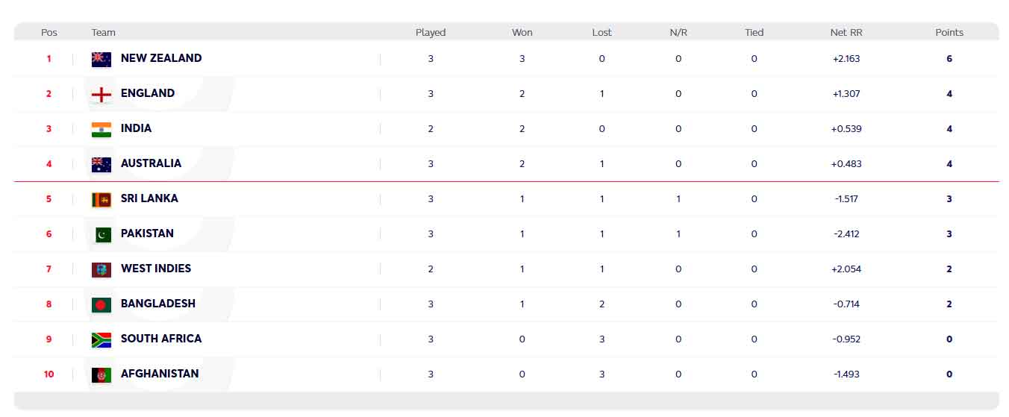The width and height of the screenshot is (1009, 417).
Task: Open the NEW ZEALAND team name
Action: tap(161, 58)
